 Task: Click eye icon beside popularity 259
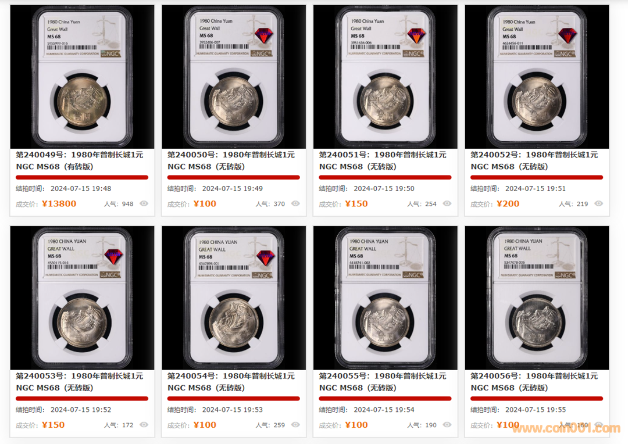[x=295, y=424]
